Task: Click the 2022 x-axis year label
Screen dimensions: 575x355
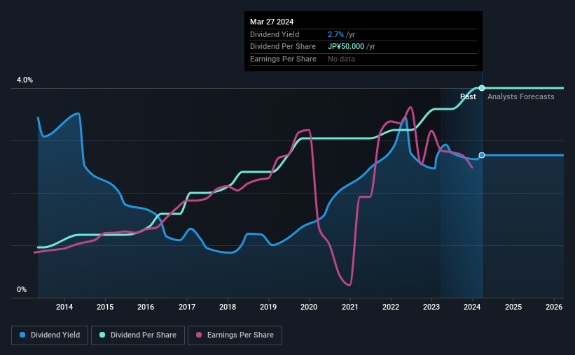Action: click(x=391, y=307)
